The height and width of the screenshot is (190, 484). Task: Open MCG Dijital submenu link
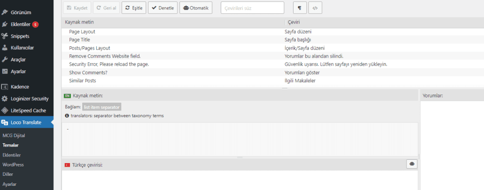[x=14, y=136]
